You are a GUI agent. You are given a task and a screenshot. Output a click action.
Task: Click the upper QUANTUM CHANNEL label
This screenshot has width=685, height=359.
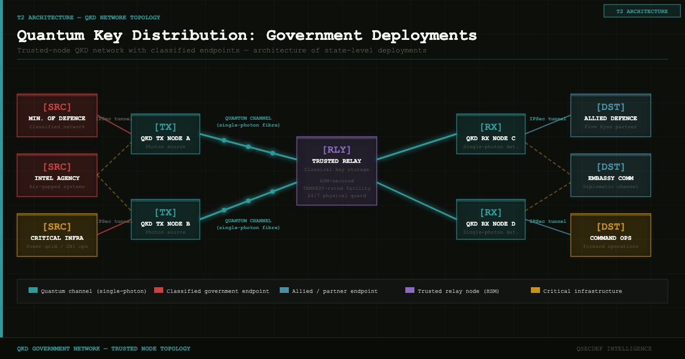point(248,121)
